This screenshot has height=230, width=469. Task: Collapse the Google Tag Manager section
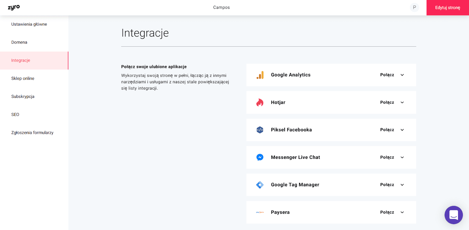coord(402,185)
